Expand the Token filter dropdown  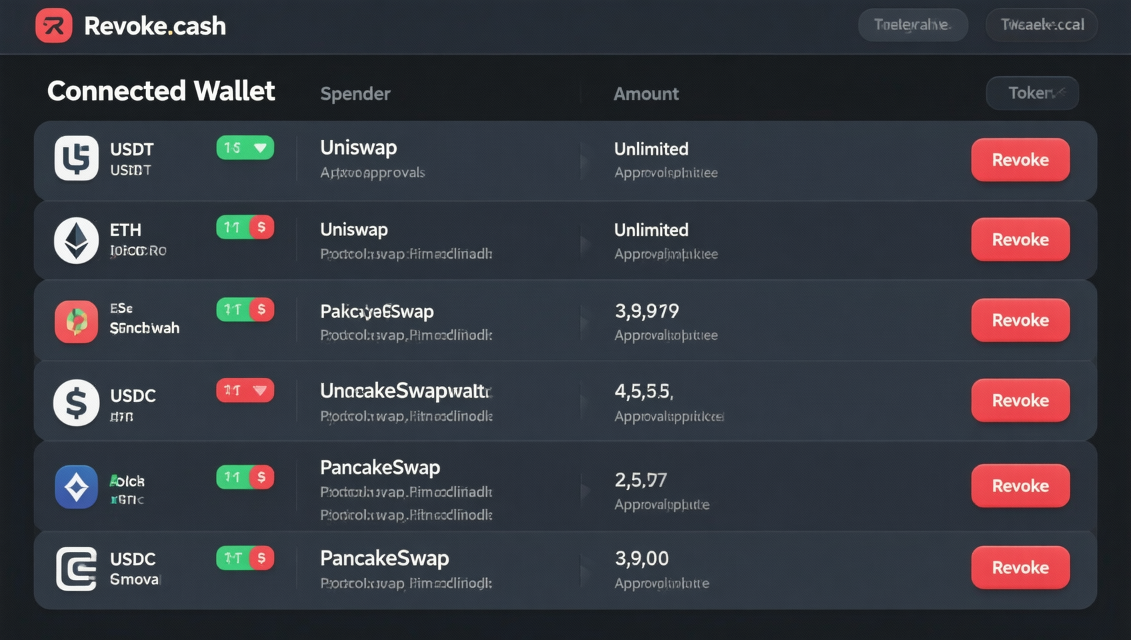[1032, 93]
